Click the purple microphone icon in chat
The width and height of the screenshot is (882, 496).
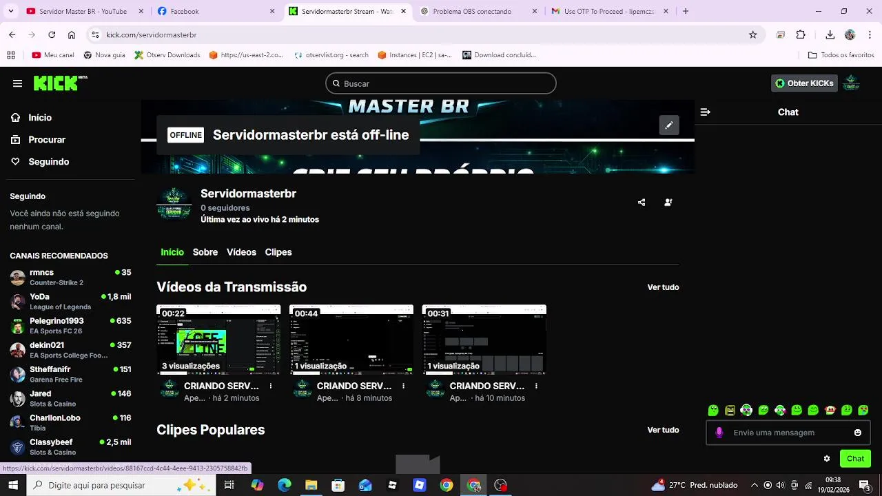pyautogui.click(x=719, y=433)
